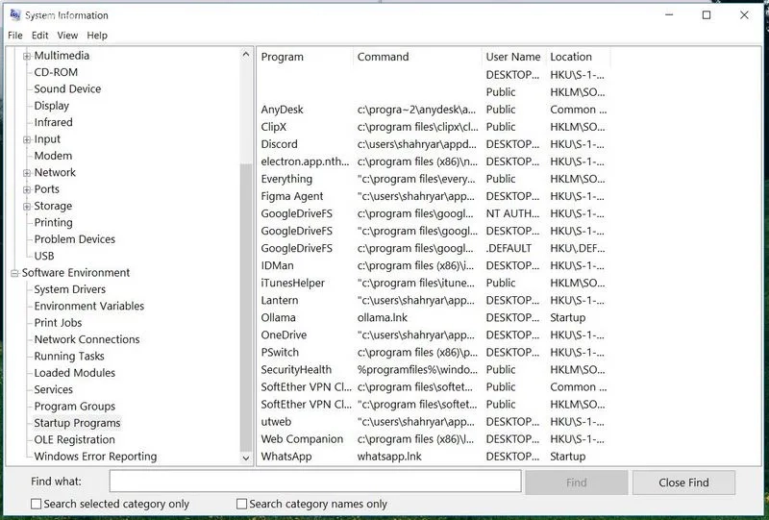Click the utweb program row

434,421
